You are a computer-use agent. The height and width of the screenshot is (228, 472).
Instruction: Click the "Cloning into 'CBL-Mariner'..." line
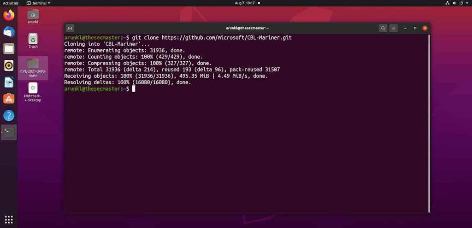[107, 44]
